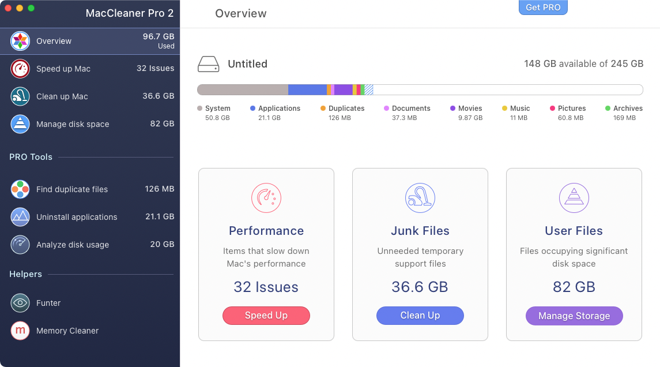Select the Speed up Mac sidebar label
This screenshot has height=367, width=660.
coord(63,69)
